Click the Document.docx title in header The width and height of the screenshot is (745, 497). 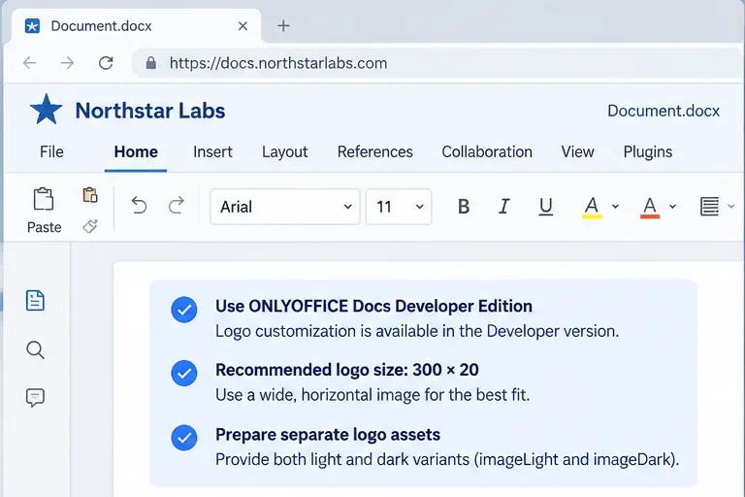coord(664,111)
